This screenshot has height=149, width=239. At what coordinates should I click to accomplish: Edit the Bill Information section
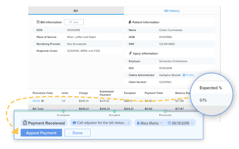74,22
